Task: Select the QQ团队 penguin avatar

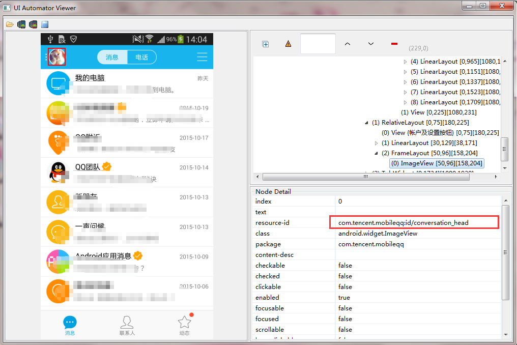Action: click(x=59, y=172)
